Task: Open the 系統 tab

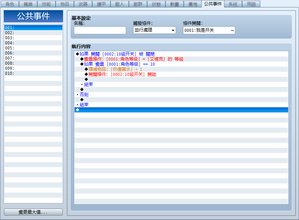Action: click(x=233, y=4)
